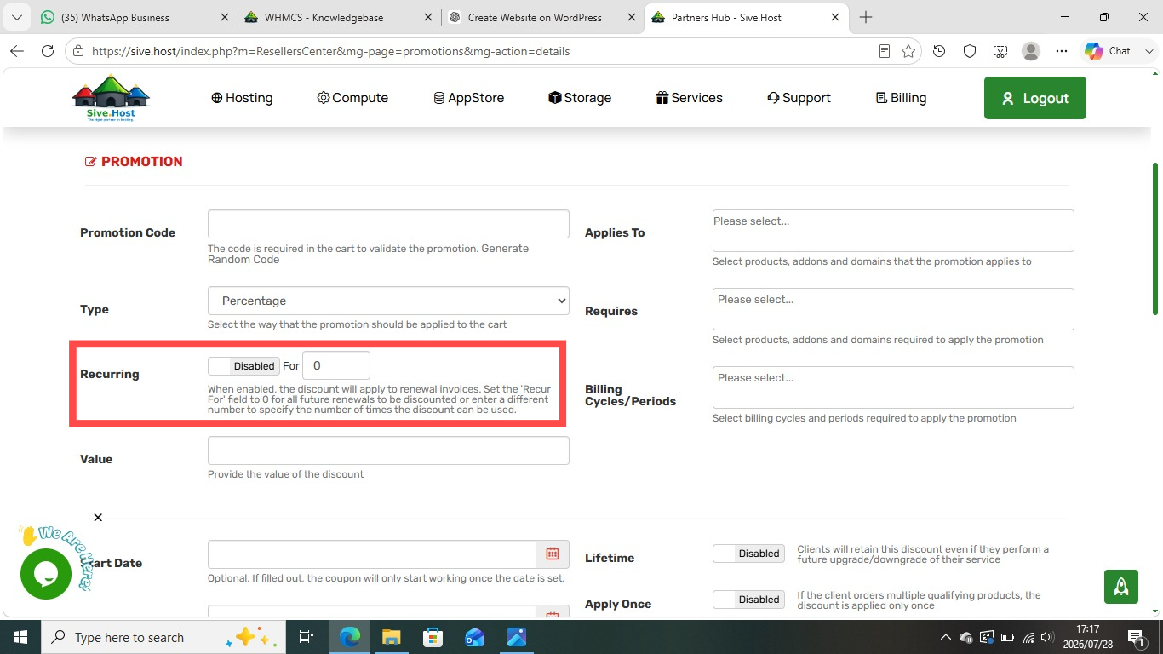Open the browser settings and more menu
Image resolution: width=1163 pixels, height=654 pixels.
(1062, 51)
